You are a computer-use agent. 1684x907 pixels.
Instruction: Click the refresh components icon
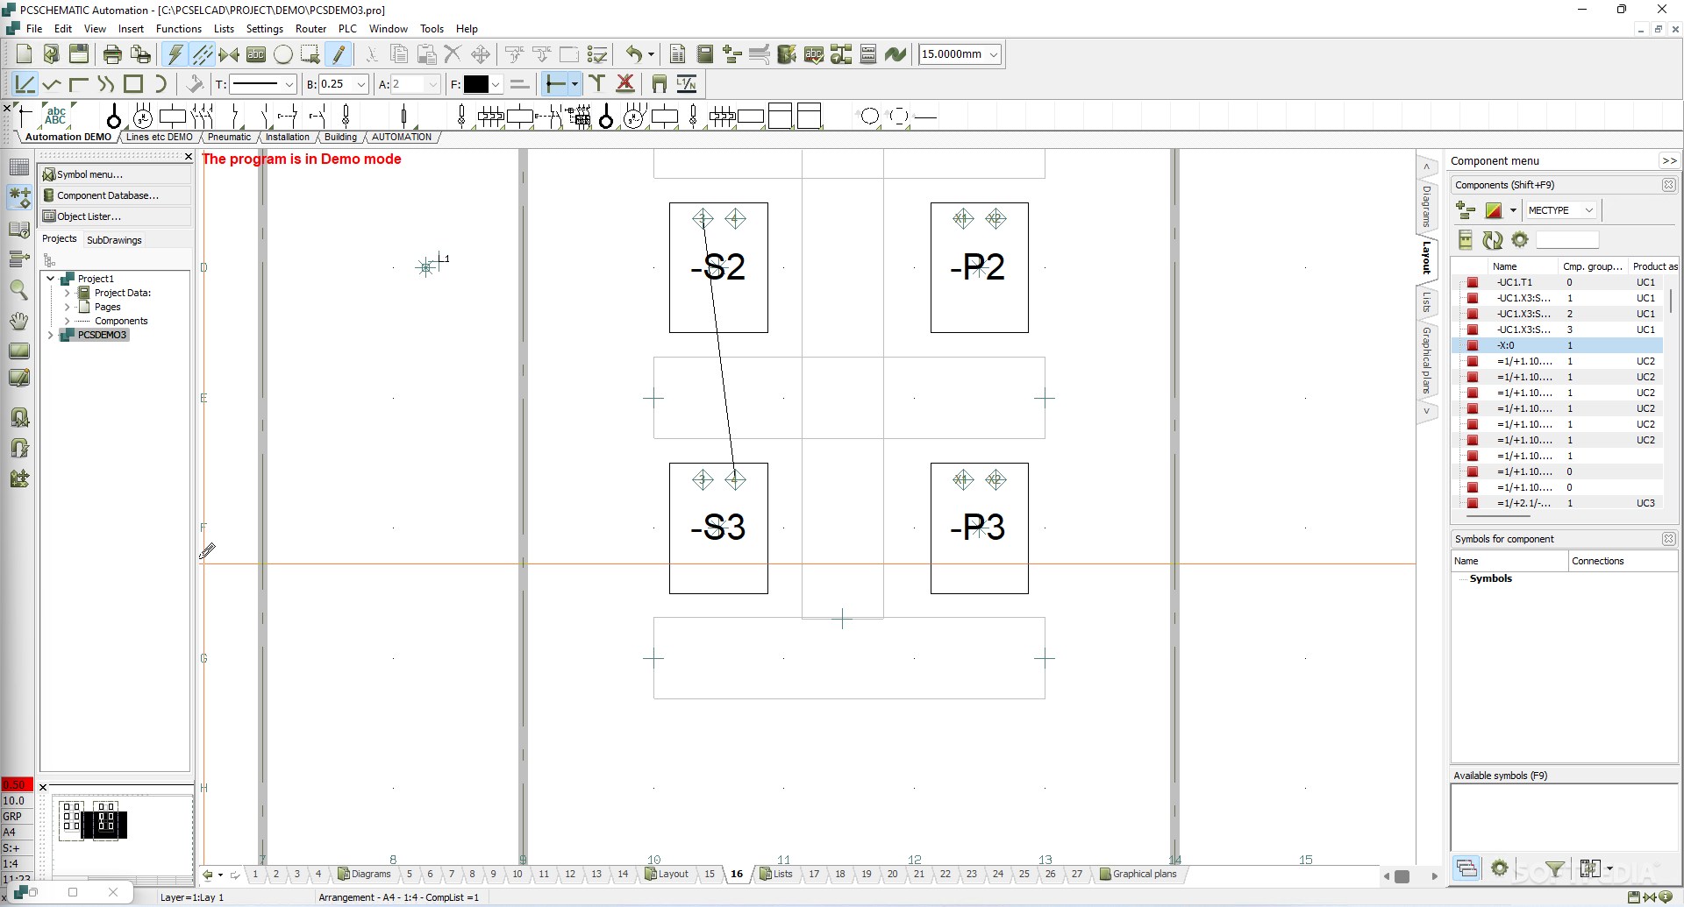click(x=1492, y=240)
